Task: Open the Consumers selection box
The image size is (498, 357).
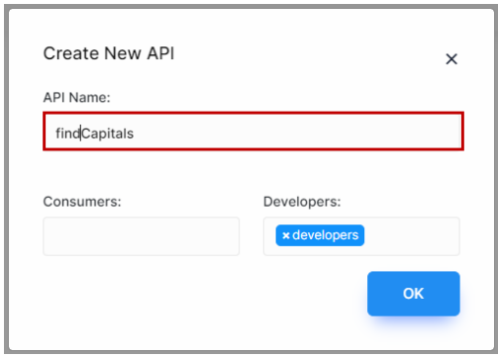Action: click(x=142, y=236)
